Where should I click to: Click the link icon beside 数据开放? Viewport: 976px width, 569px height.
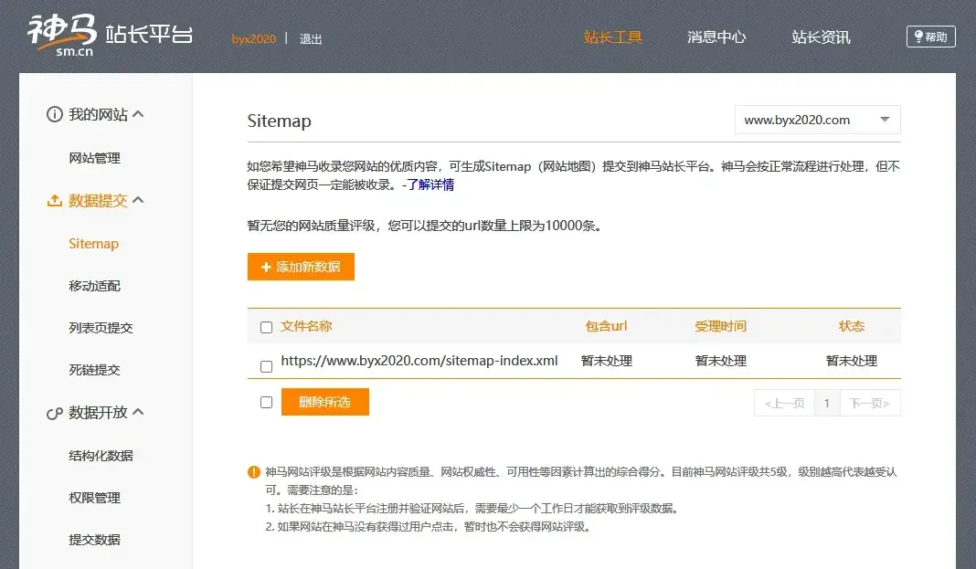(x=54, y=413)
